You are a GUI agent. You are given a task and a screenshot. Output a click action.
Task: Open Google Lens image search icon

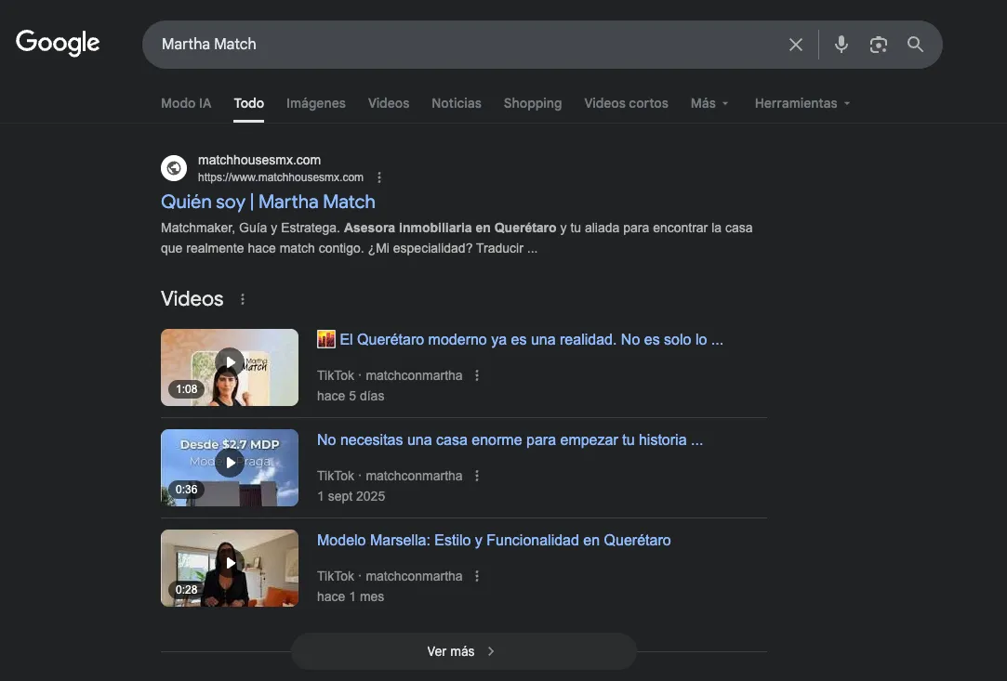pos(879,45)
